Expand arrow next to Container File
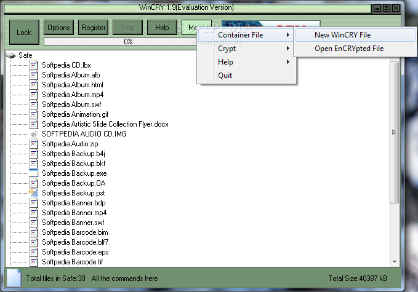The height and width of the screenshot is (292, 418). [x=288, y=35]
